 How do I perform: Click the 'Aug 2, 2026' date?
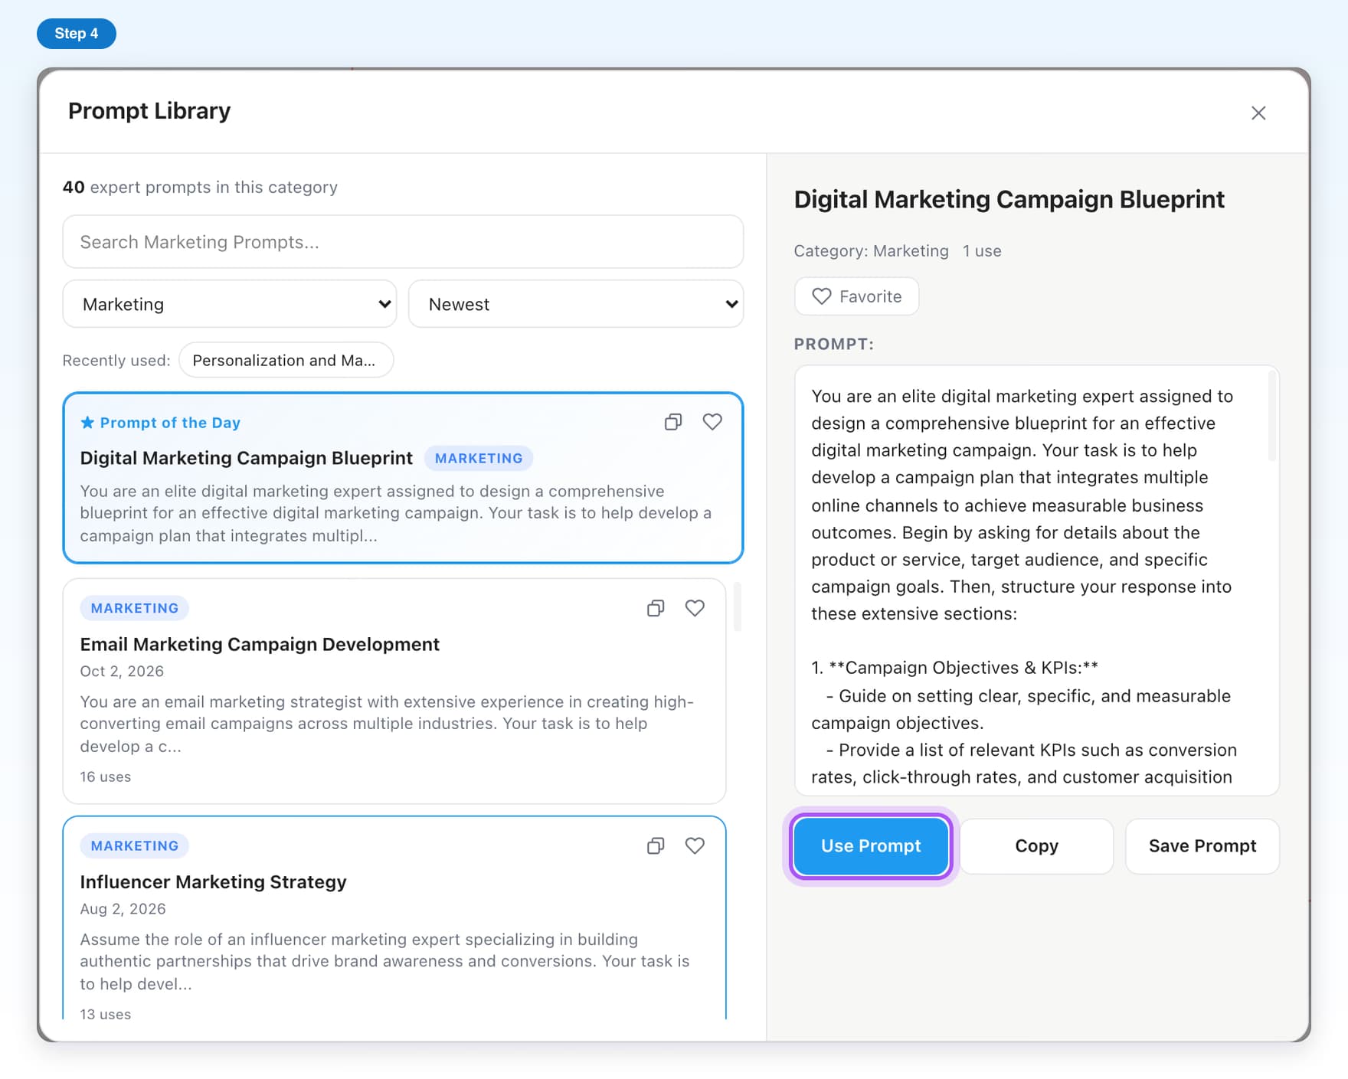coord(123,908)
